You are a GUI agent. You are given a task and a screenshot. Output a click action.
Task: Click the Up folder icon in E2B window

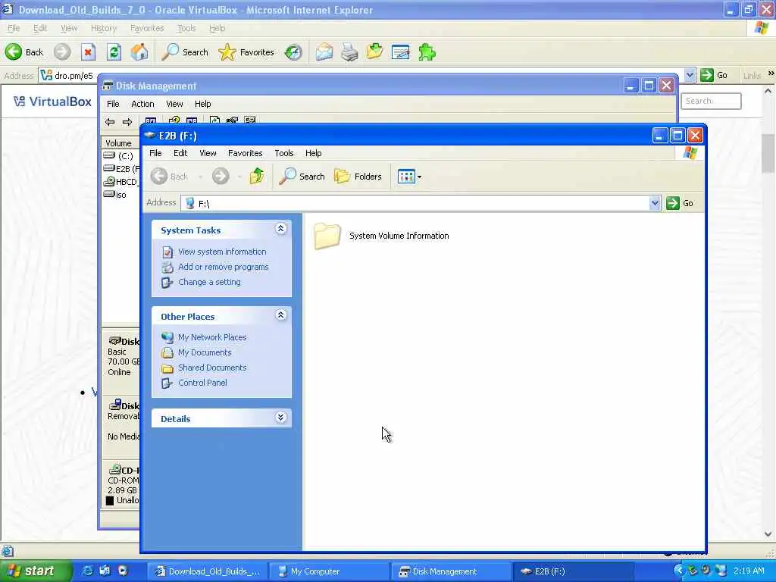[257, 176]
